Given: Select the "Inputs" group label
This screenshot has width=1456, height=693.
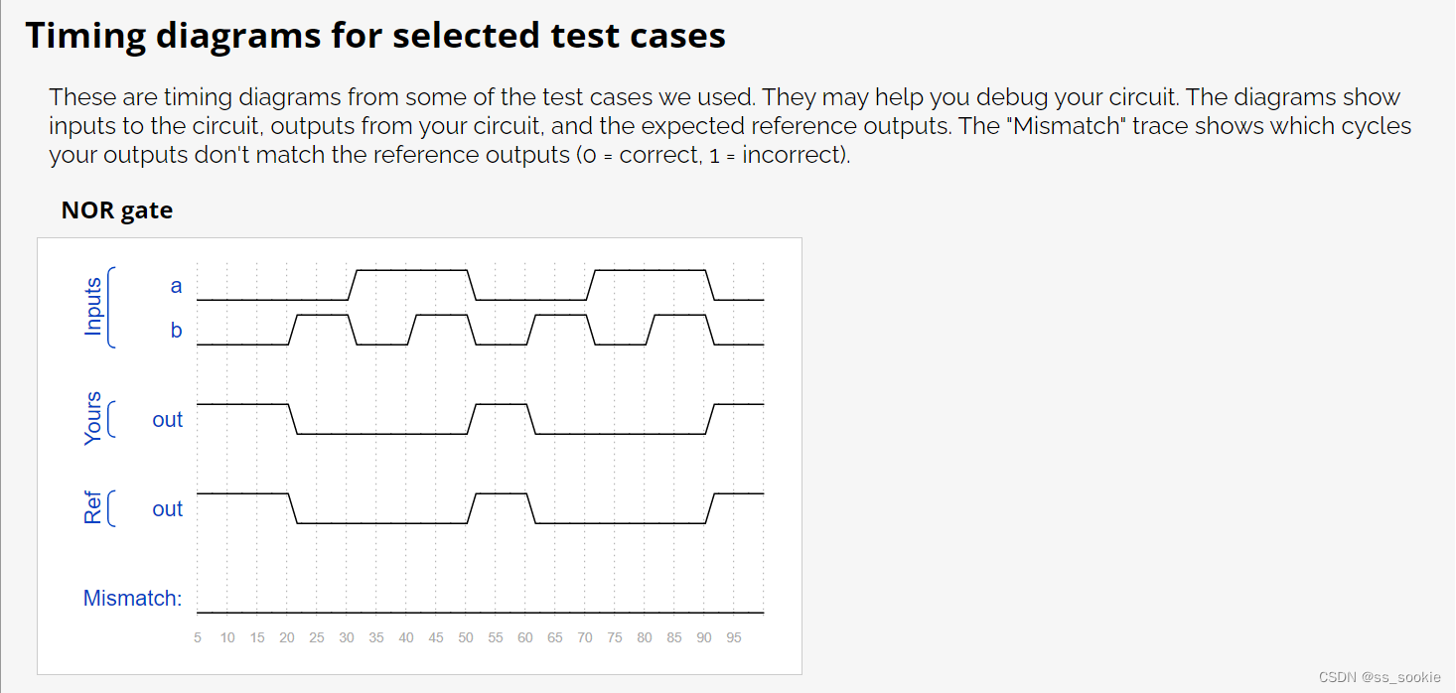Looking at the screenshot, I should pos(93,306).
